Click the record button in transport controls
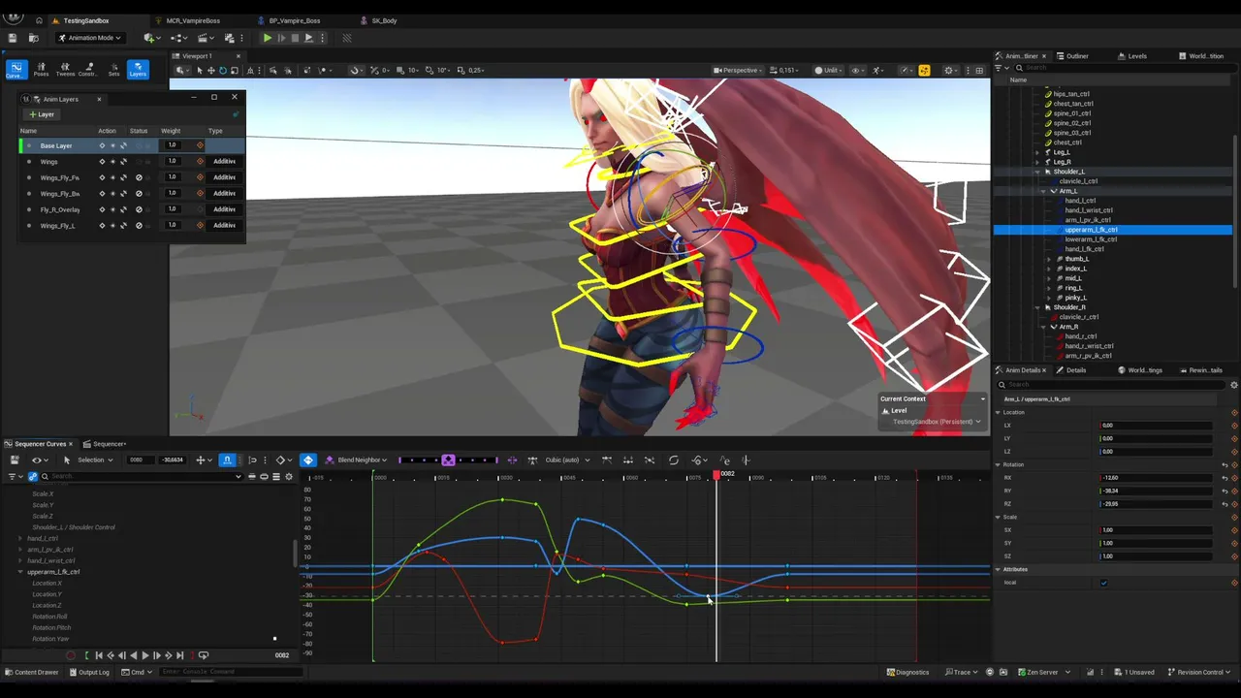The width and height of the screenshot is (1241, 698). click(x=71, y=655)
